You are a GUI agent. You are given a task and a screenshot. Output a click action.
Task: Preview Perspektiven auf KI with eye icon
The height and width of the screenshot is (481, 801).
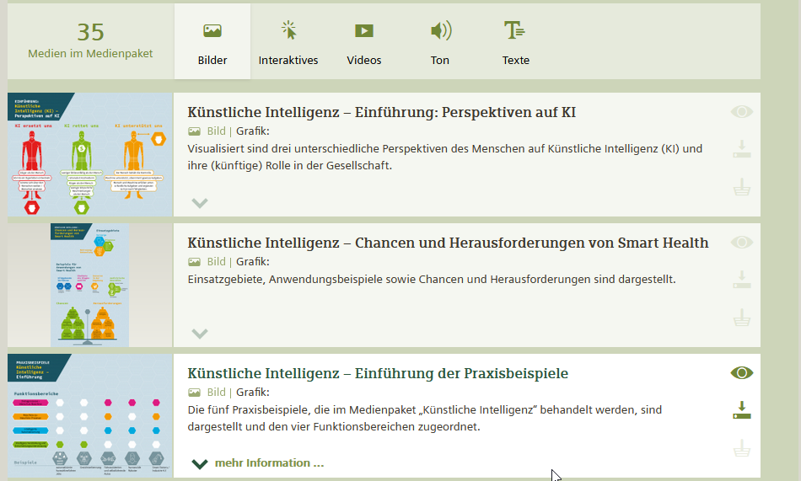click(x=742, y=112)
